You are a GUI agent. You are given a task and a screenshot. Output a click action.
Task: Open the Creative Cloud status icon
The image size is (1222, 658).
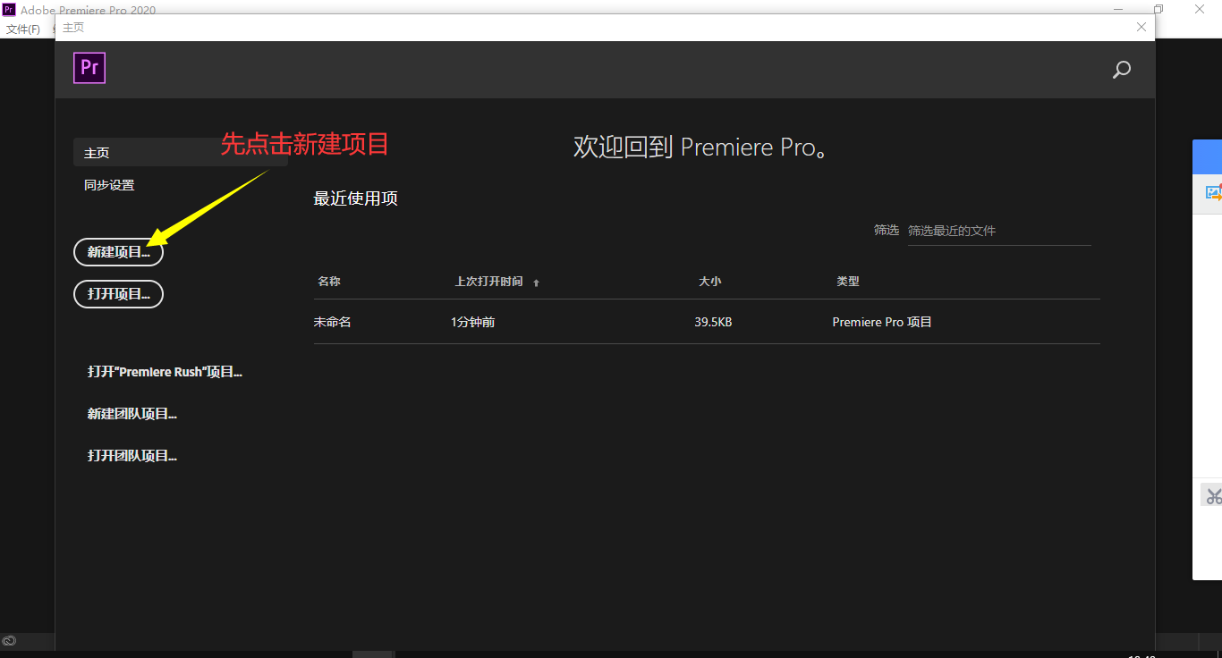click(9, 641)
